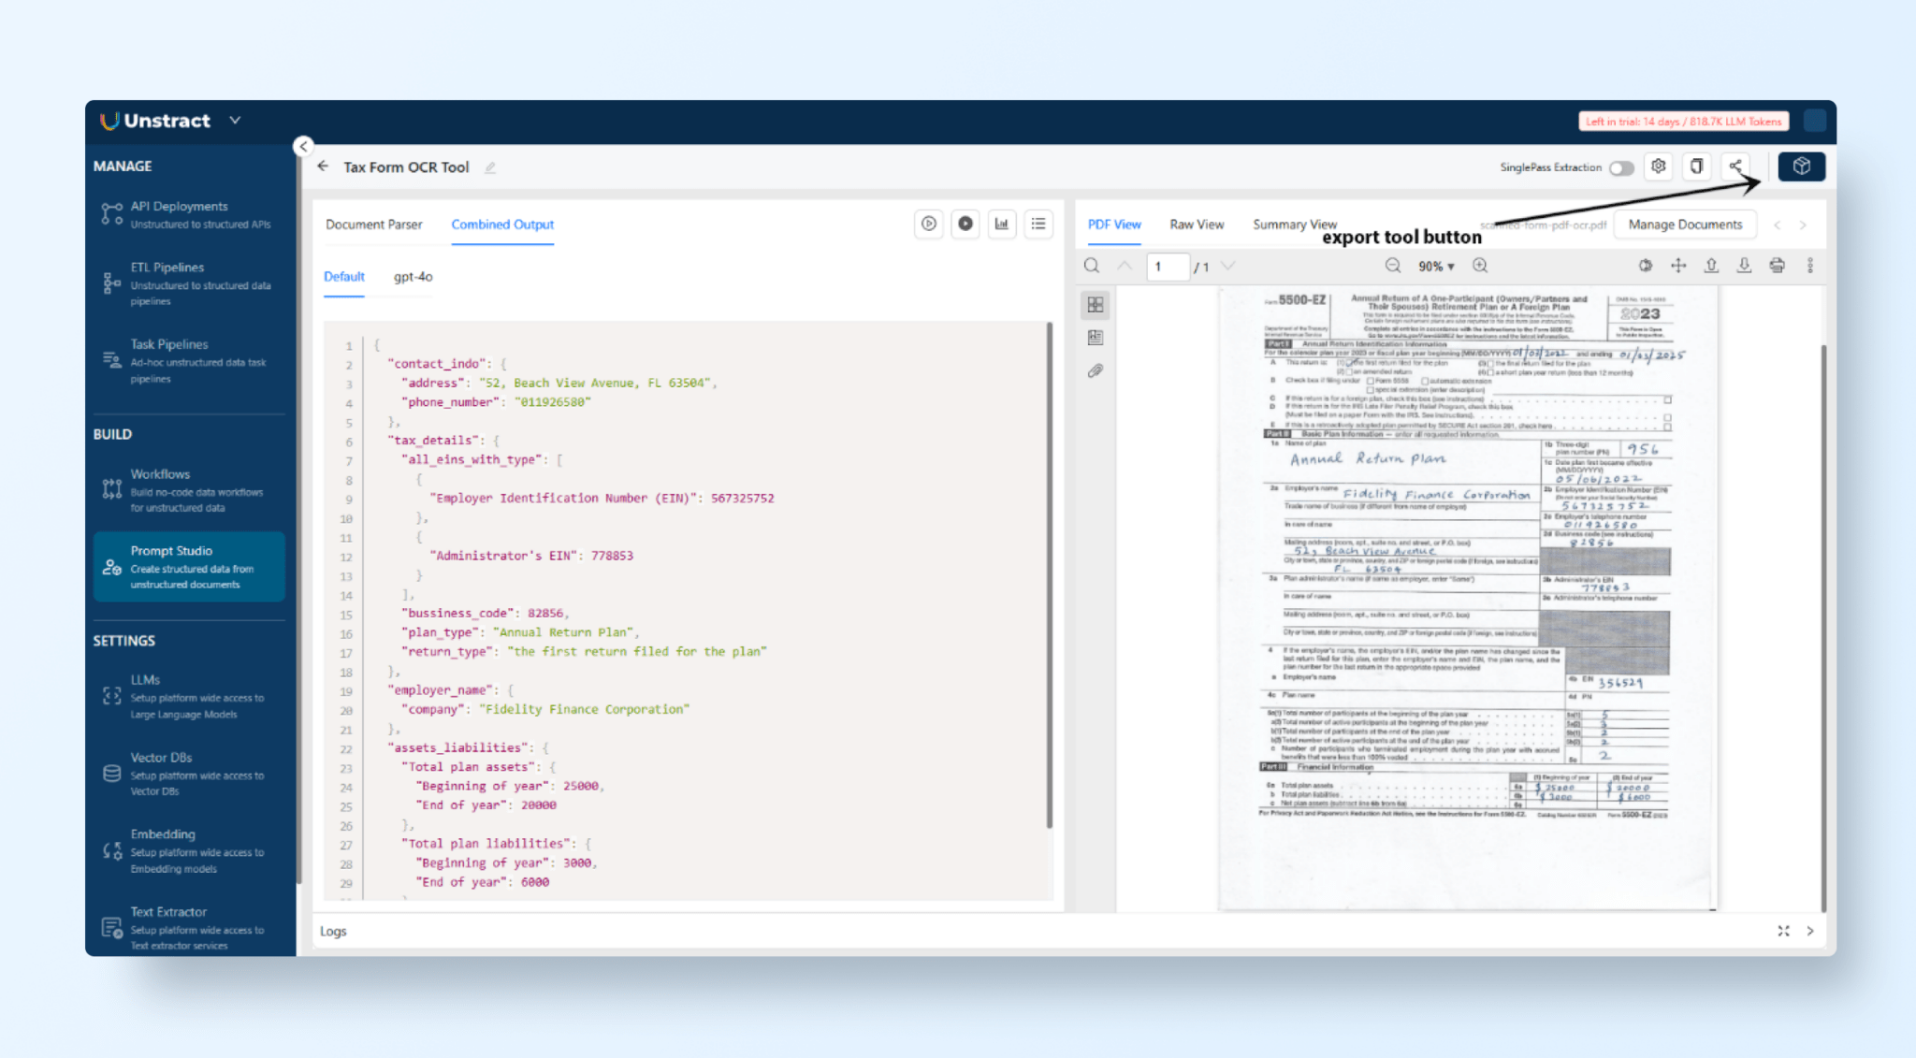Click the token usage chart icon
Screen dimensions: 1916x1058
point(1002,224)
